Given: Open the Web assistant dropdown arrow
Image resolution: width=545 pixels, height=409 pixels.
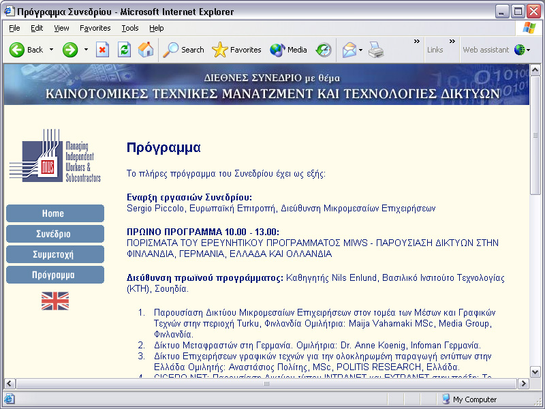Looking at the screenshot, I should pos(529,50).
